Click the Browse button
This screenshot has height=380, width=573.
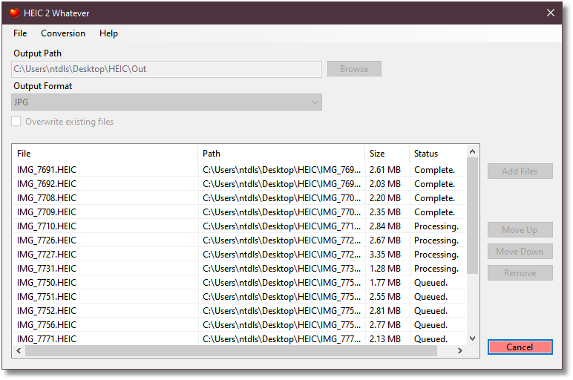click(x=354, y=69)
